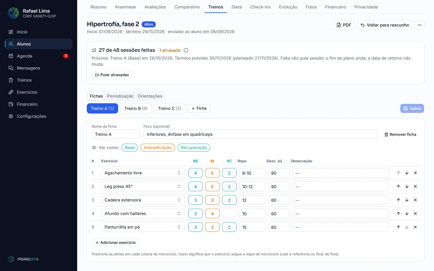
Task: Click the info icon next to '1 atrasada'
Action: pos(186,50)
